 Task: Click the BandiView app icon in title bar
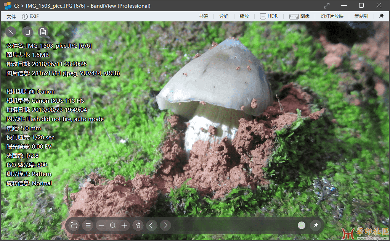pos(8,5)
